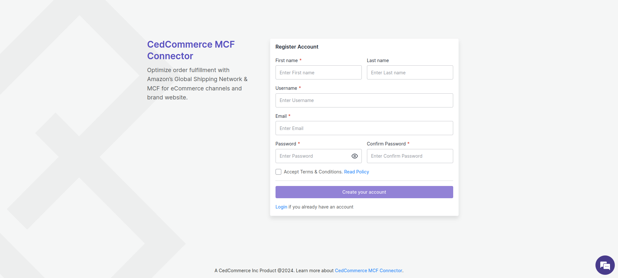Click the Confirm Password label
The image size is (618, 278).
[386, 144]
